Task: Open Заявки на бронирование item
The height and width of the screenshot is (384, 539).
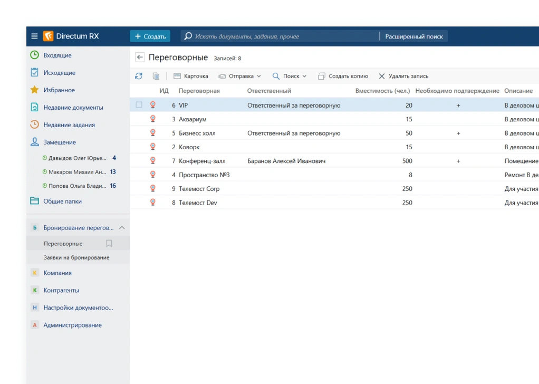Action: coord(76,257)
